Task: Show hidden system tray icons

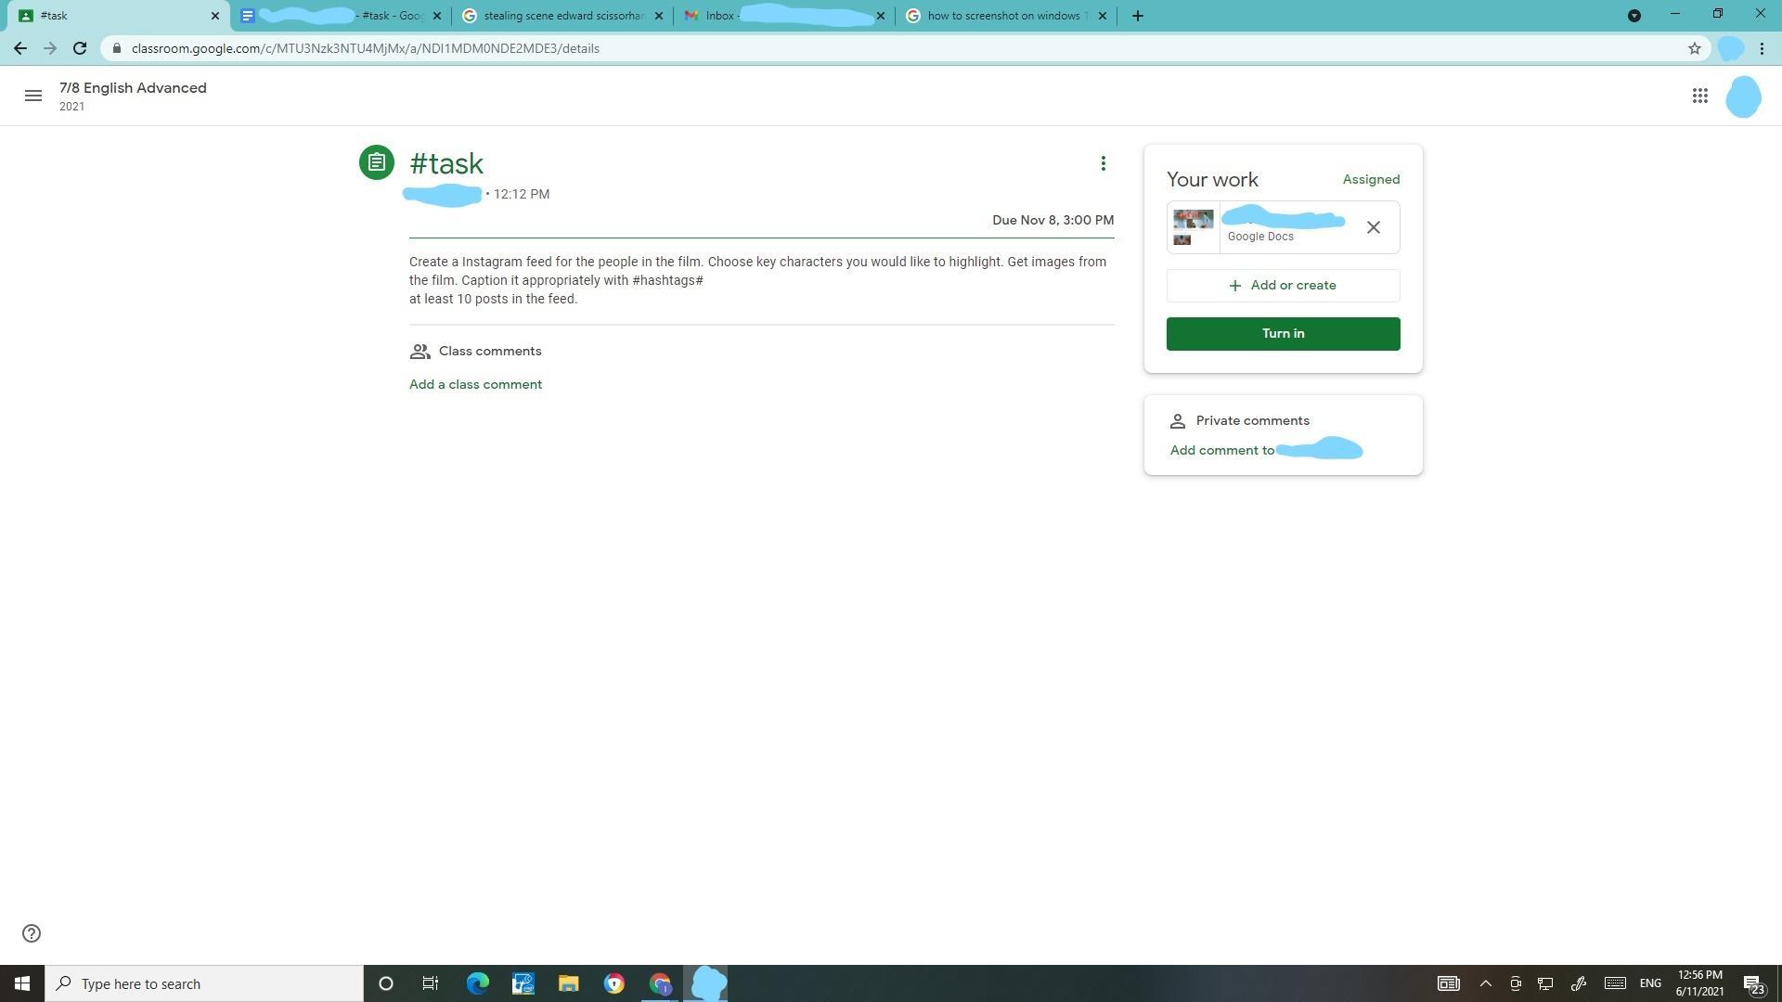Action: [1485, 983]
